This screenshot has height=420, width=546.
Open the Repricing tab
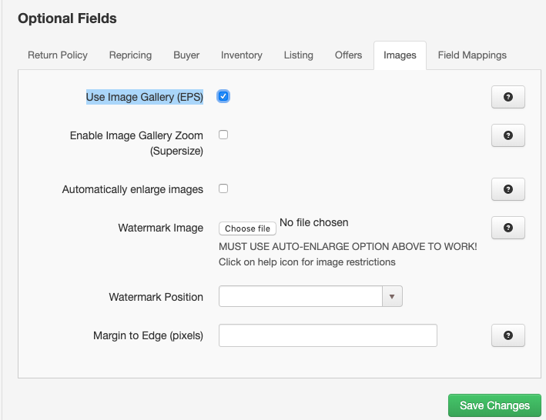point(130,55)
